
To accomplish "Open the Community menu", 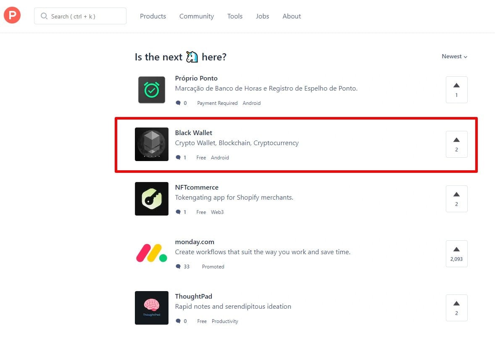I will pyautogui.click(x=196, y=16).
